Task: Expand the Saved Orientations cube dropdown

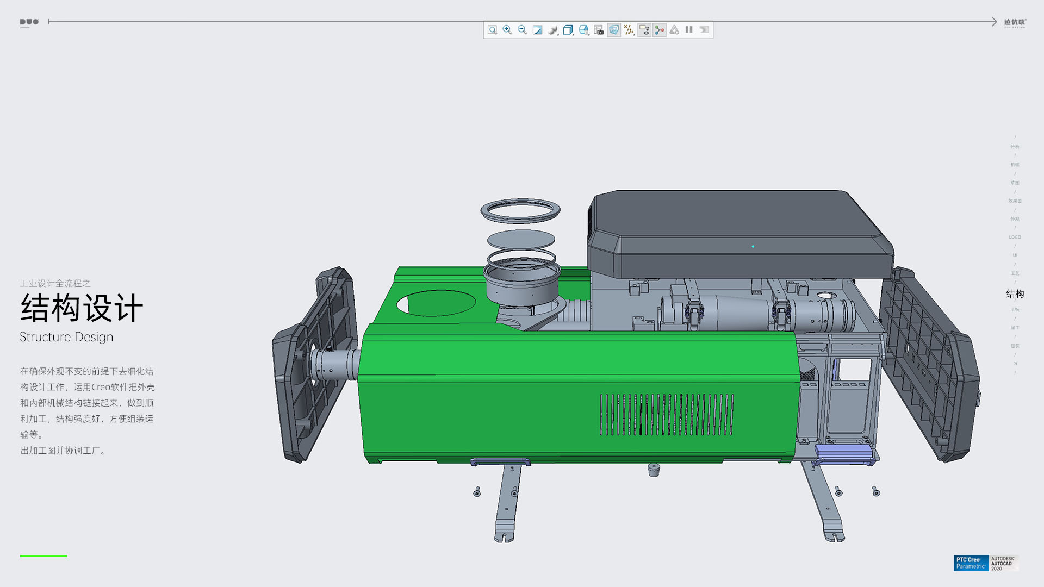Action: pyautogui.click(x=583, y=30)
